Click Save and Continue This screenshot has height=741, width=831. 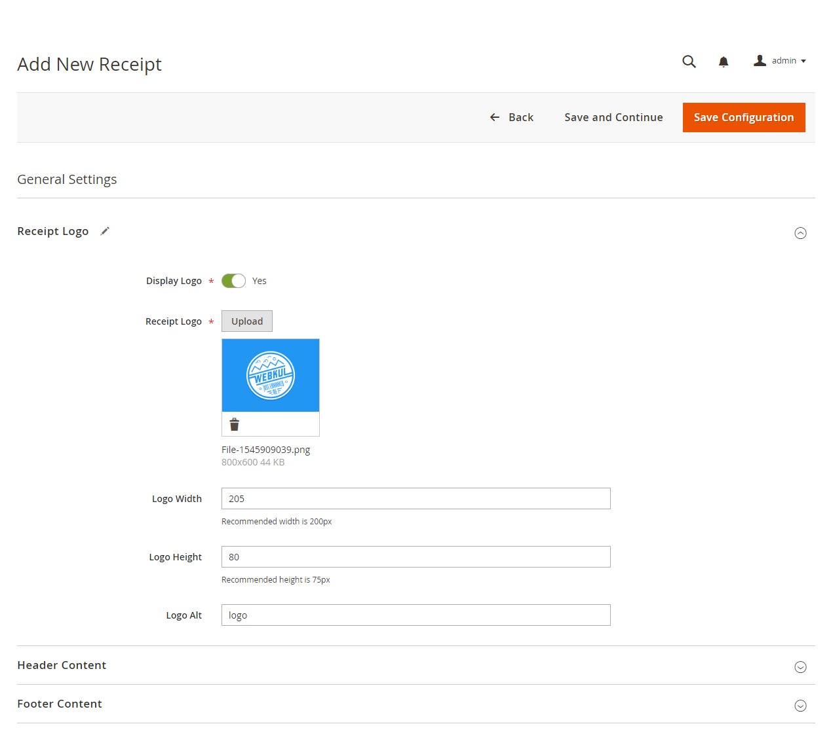(x=613, y=117)
